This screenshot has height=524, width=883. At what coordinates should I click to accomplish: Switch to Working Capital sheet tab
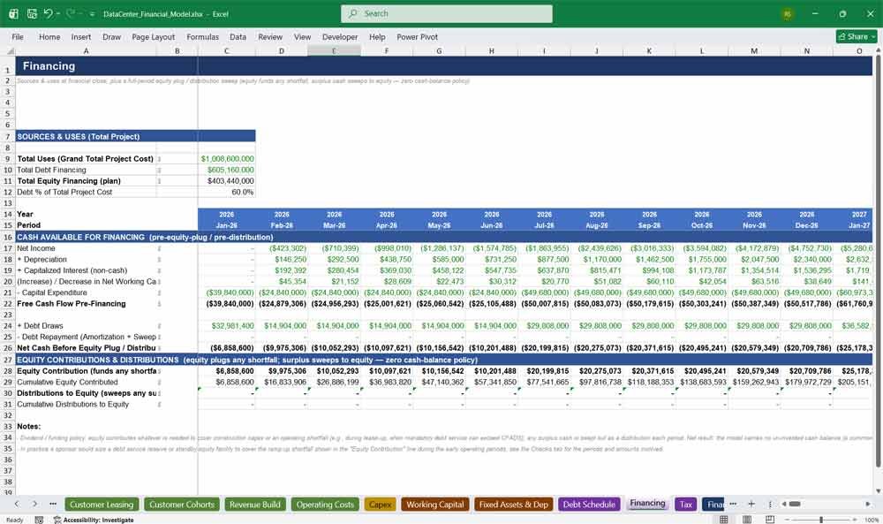pyautogui.click(x=435, y=505)
